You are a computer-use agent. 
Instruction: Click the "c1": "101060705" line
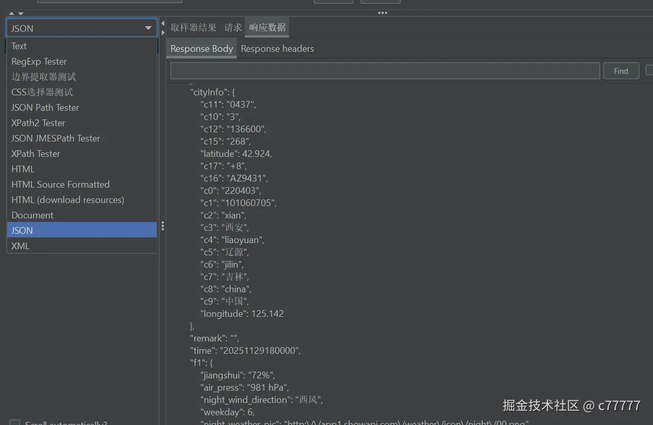pyautogui.click(x=238, y=203)
